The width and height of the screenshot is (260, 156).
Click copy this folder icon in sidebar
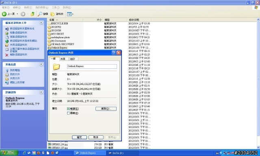pyautogui.click(x=7, y=37)
